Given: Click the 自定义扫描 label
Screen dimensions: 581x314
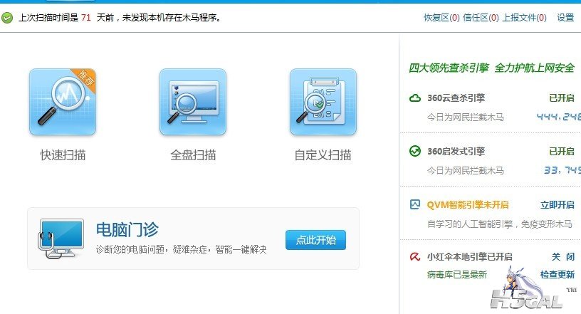Looking at the screenshot, I should coord(323,155).
